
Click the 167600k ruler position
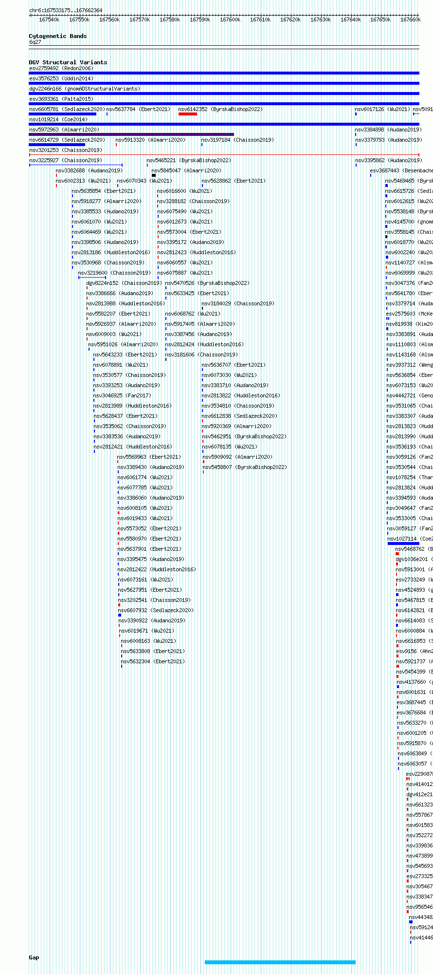[230, 19]
